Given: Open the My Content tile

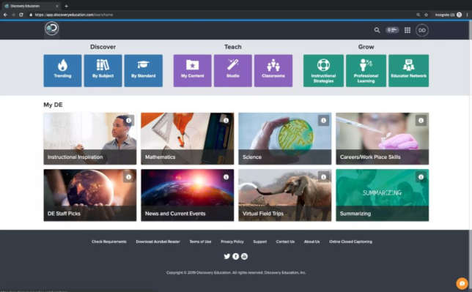Looking at the screenshot, I should tap(192, 71).
